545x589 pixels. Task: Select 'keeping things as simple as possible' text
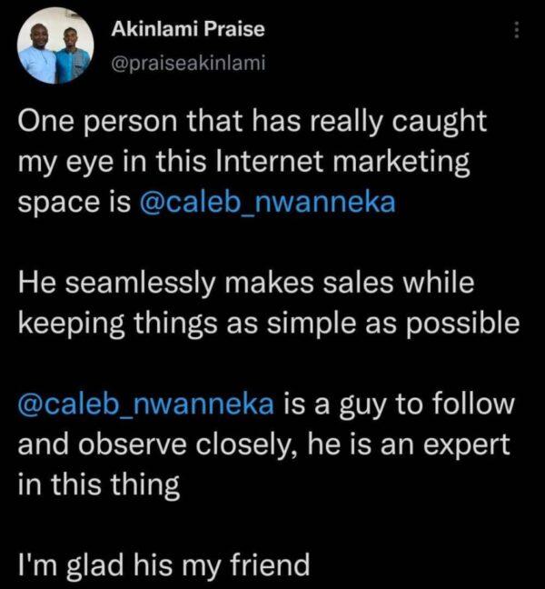(269, 324)
